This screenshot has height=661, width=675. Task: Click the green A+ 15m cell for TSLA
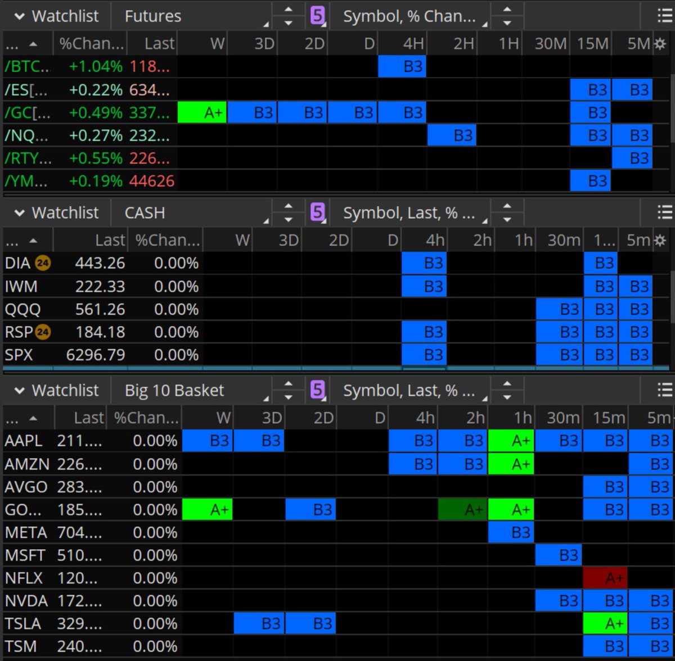tap(605, 623)
